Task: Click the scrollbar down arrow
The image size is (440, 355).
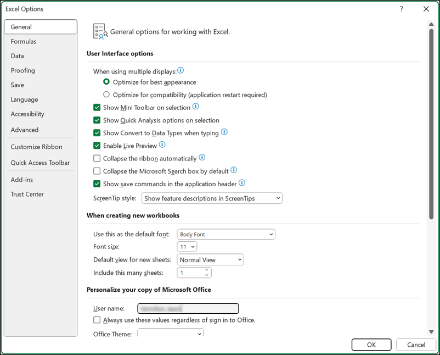Action: click(431, 332)
